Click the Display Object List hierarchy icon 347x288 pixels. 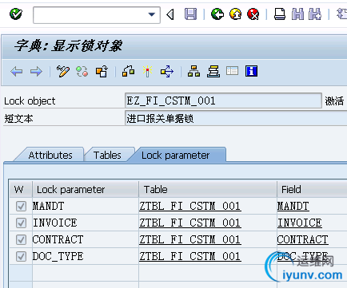pos(193,71)
